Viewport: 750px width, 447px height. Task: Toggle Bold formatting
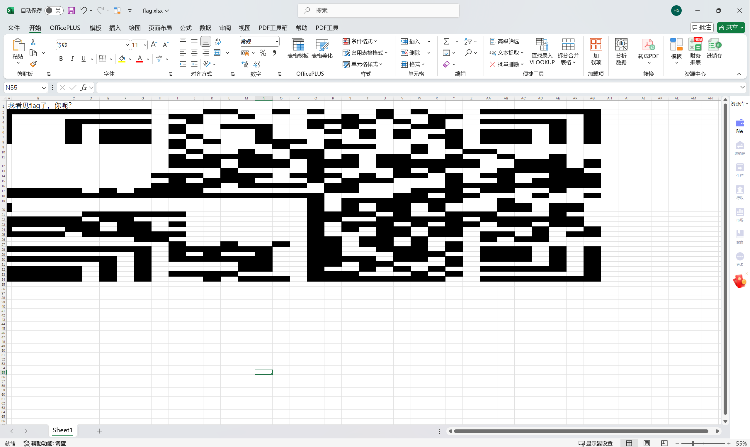pyautogui.click(x=61, y=59)
